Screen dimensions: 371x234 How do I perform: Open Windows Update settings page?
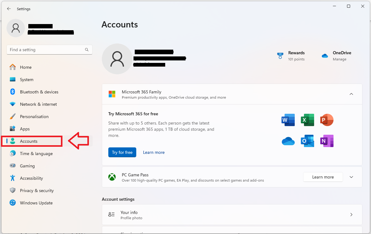(36, 203)
